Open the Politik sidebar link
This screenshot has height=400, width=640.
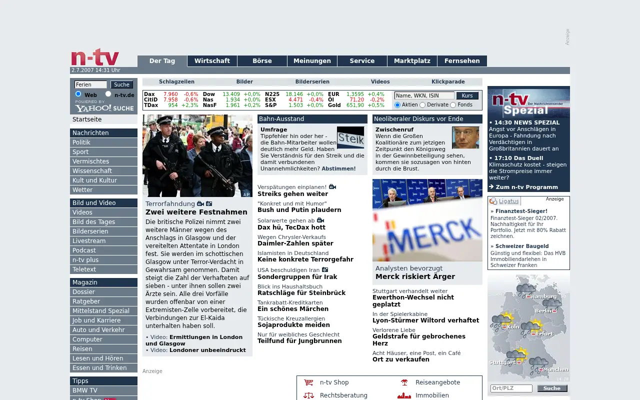pyautogui.click(x=103, y=142)
